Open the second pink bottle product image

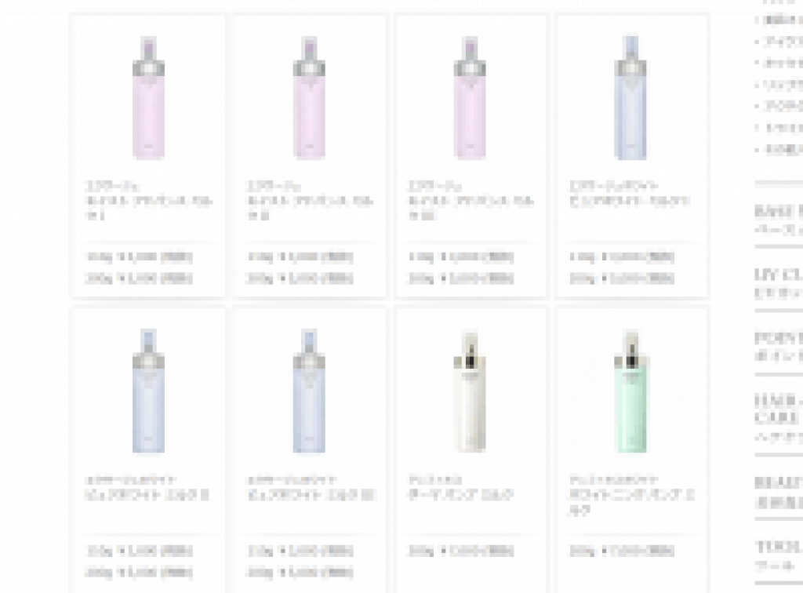coord(309,97)
